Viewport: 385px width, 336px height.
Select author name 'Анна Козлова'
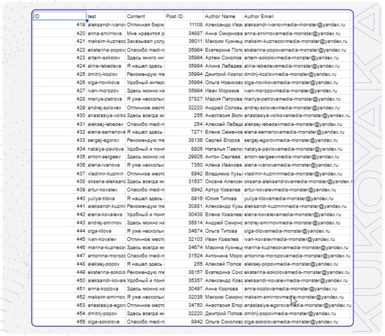click(223, 288)
